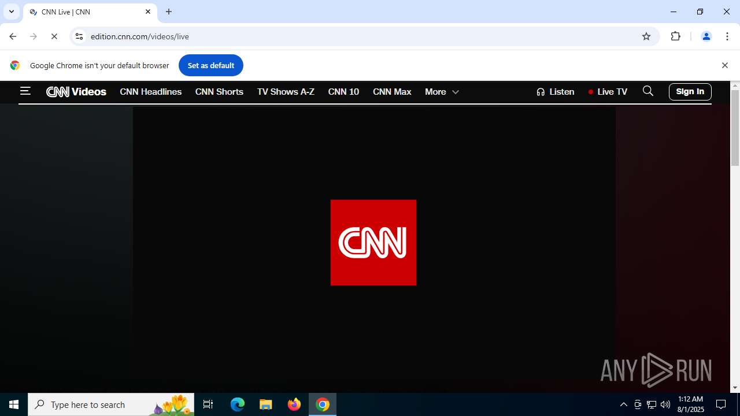Open the notification center icon

click(x=721, y=404)
